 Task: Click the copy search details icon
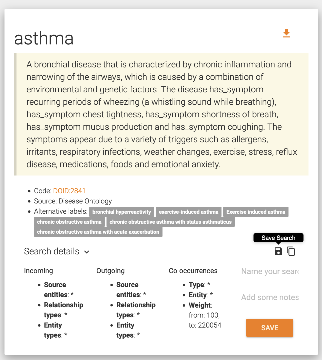[291, 251]
